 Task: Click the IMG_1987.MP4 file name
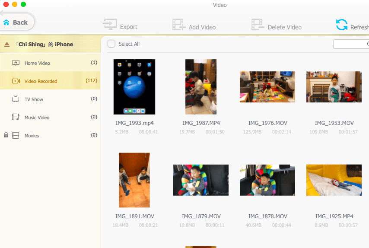click(x=201, y=123)
